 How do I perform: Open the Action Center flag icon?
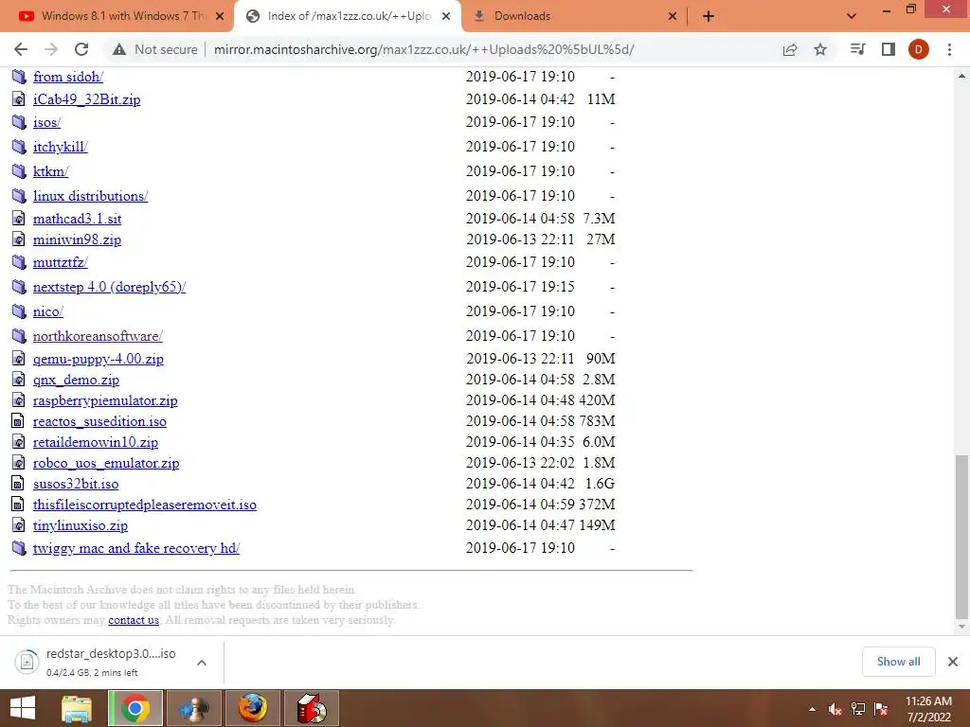881,709
